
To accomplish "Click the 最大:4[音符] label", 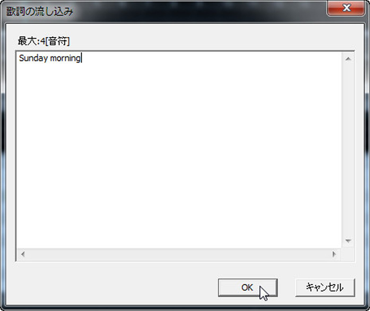I will tap(44, 41).
